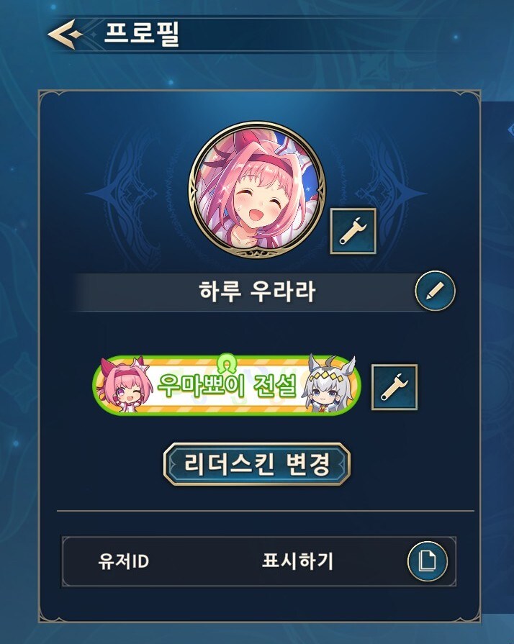The height and width of the screenshot is (644, 514).
Task: Tap the silver-haired chibi on the title badge
Action: [x=328, y=384]
